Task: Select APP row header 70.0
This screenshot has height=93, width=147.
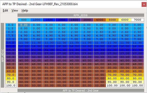Action: 11,75
